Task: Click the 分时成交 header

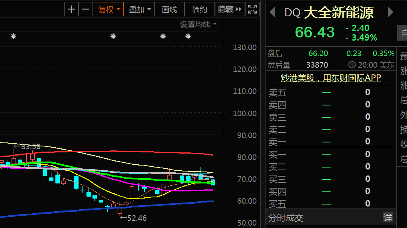Action: (286, 218)
